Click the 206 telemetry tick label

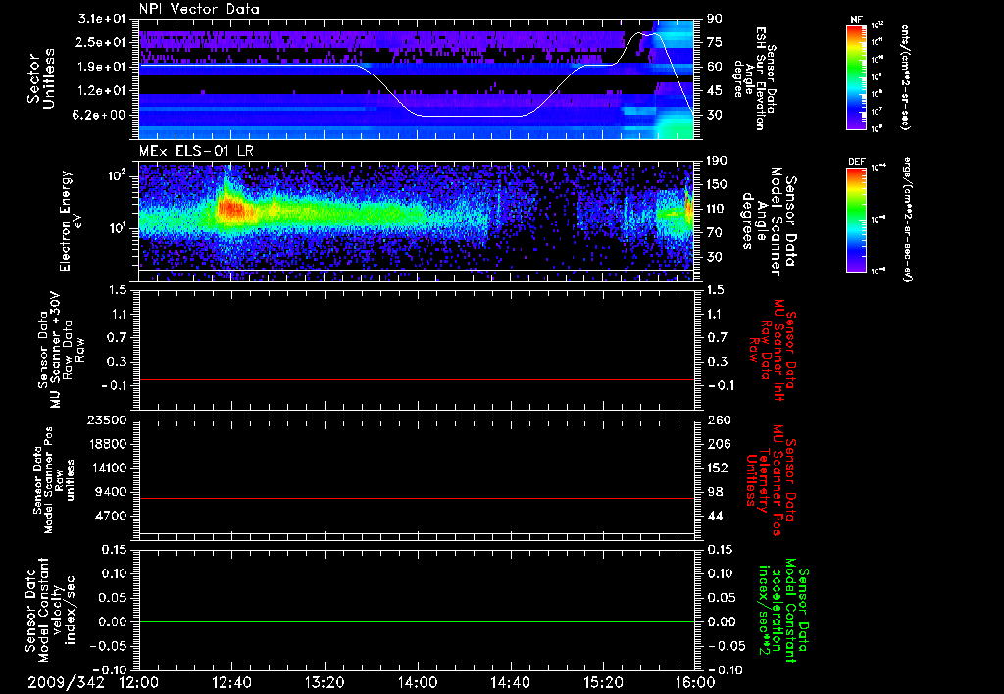[x=718, y=444]
